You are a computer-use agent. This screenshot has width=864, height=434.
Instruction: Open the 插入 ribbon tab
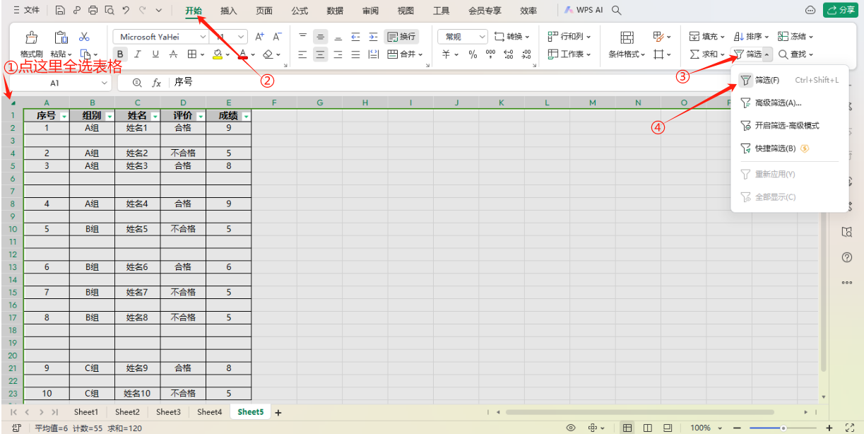229,11
